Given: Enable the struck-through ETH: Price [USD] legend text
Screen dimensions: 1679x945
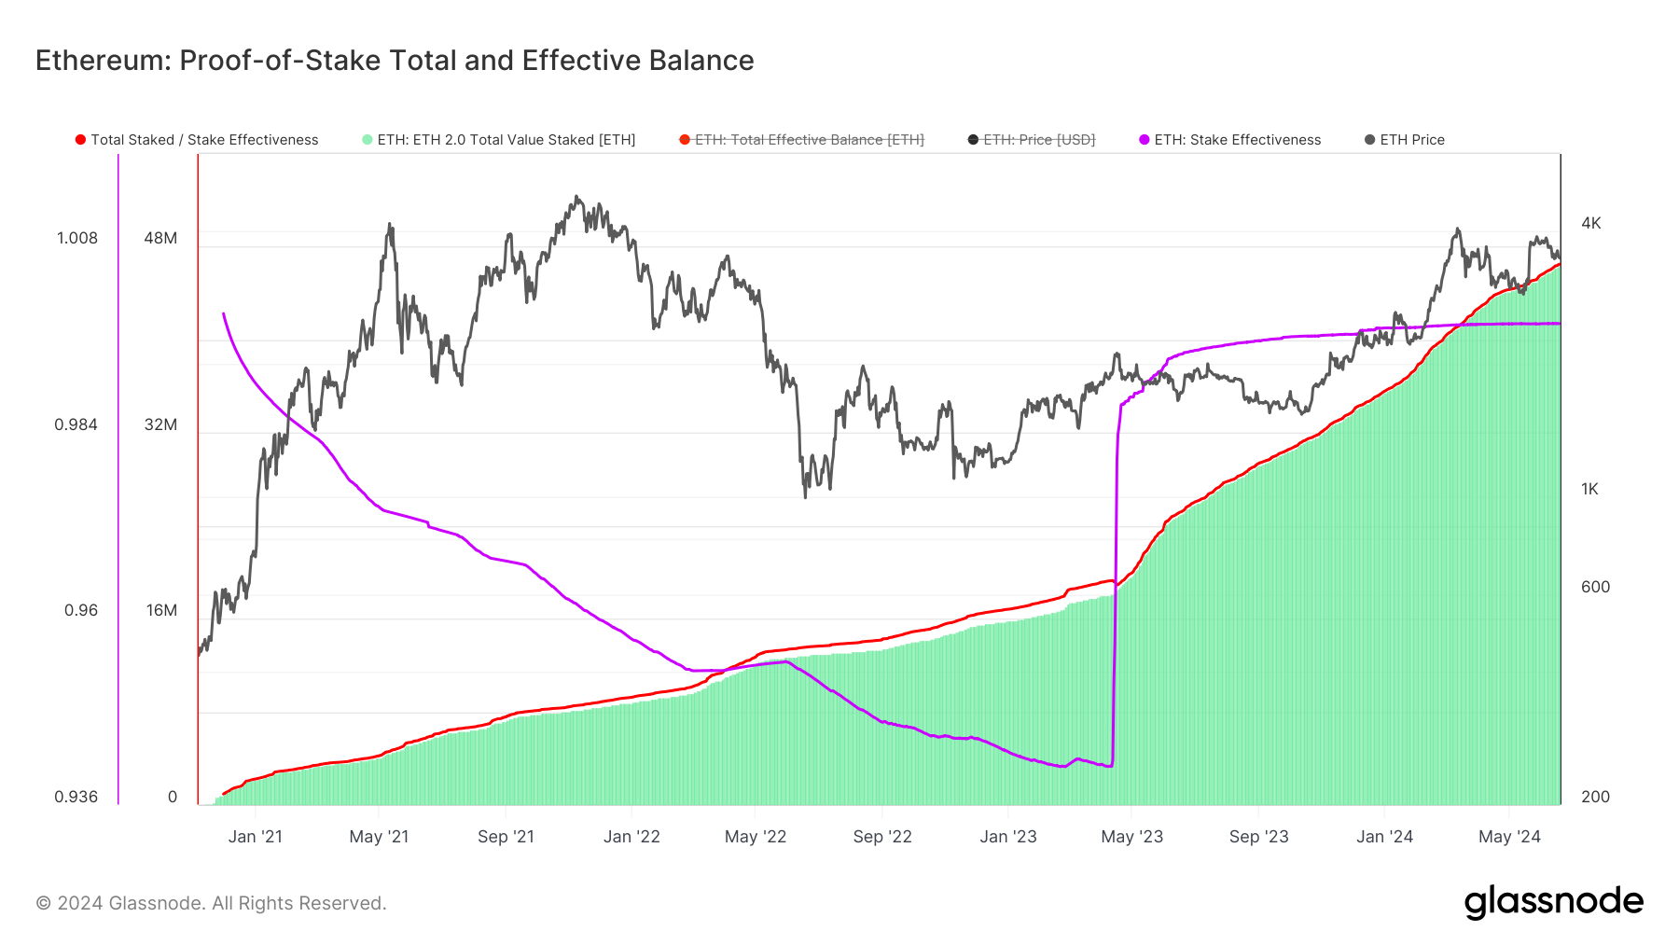Looking at the screenshot, I should point(1039,140).
